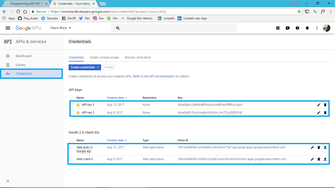Sort API keys by Creation date
The image size is (335, 188).
(117, 98)
